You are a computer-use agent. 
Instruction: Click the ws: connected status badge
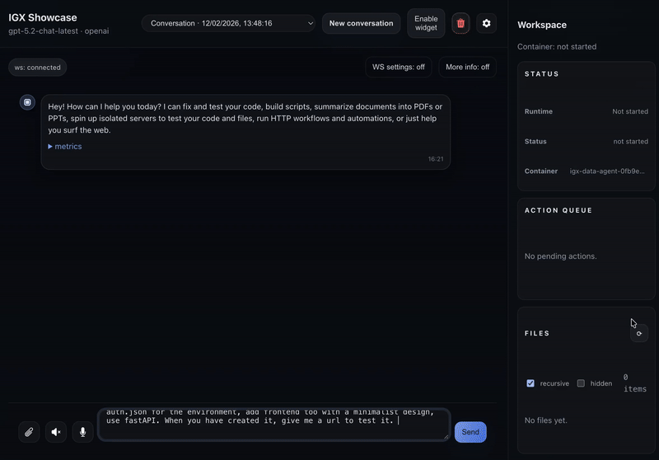coord(37,68)
